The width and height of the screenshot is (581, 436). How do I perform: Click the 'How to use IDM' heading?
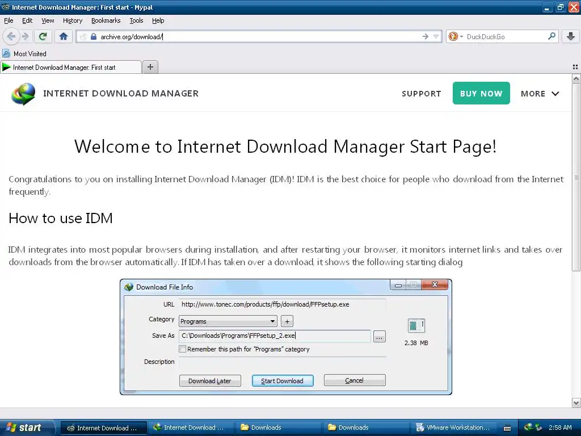(60, 218)
